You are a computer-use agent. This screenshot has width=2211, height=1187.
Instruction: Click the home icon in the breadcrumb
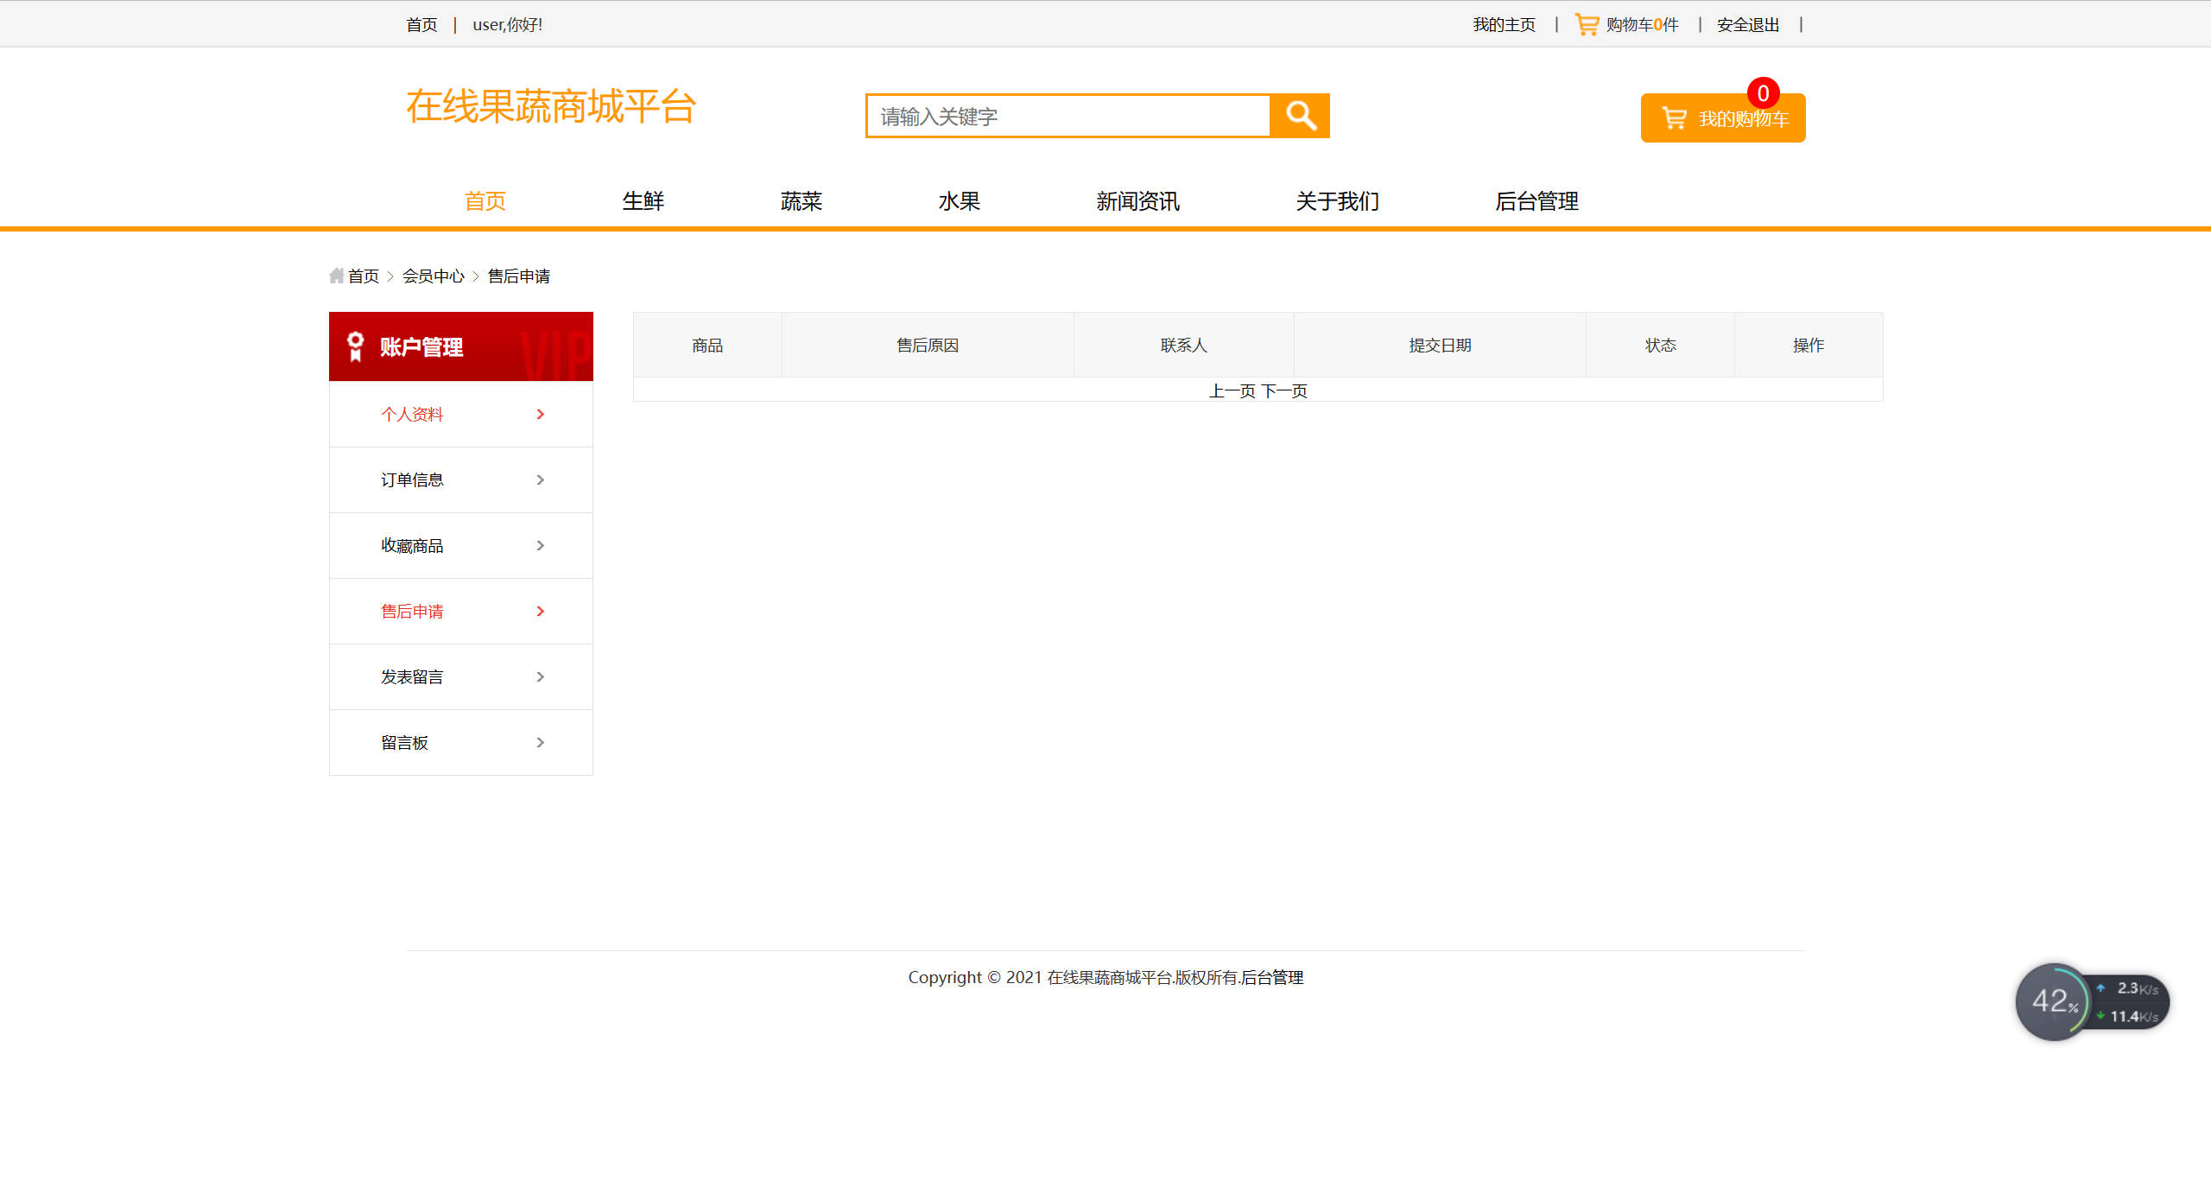click(x=337, y=275)
